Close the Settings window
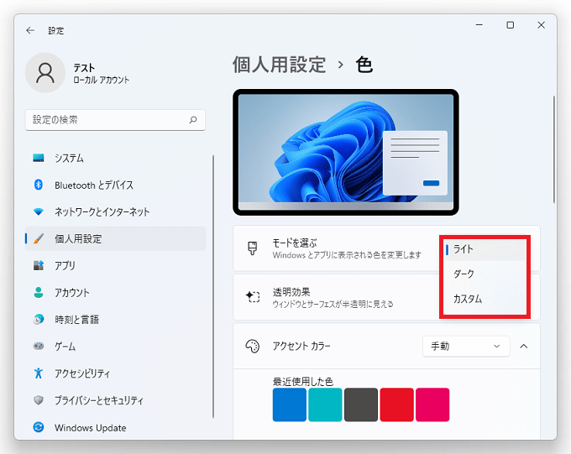 (541, 25)
